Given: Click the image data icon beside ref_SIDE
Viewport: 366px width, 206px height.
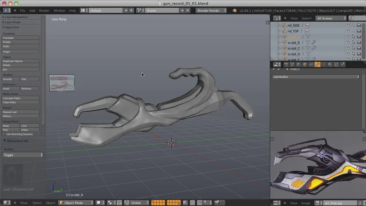Looking at the screenshot, I should tap(307, 25).
